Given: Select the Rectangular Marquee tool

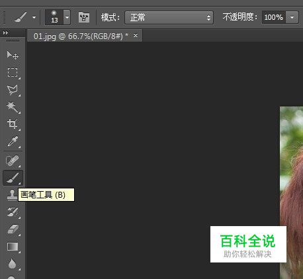Looking at the screenshot, I should (13, 72).
